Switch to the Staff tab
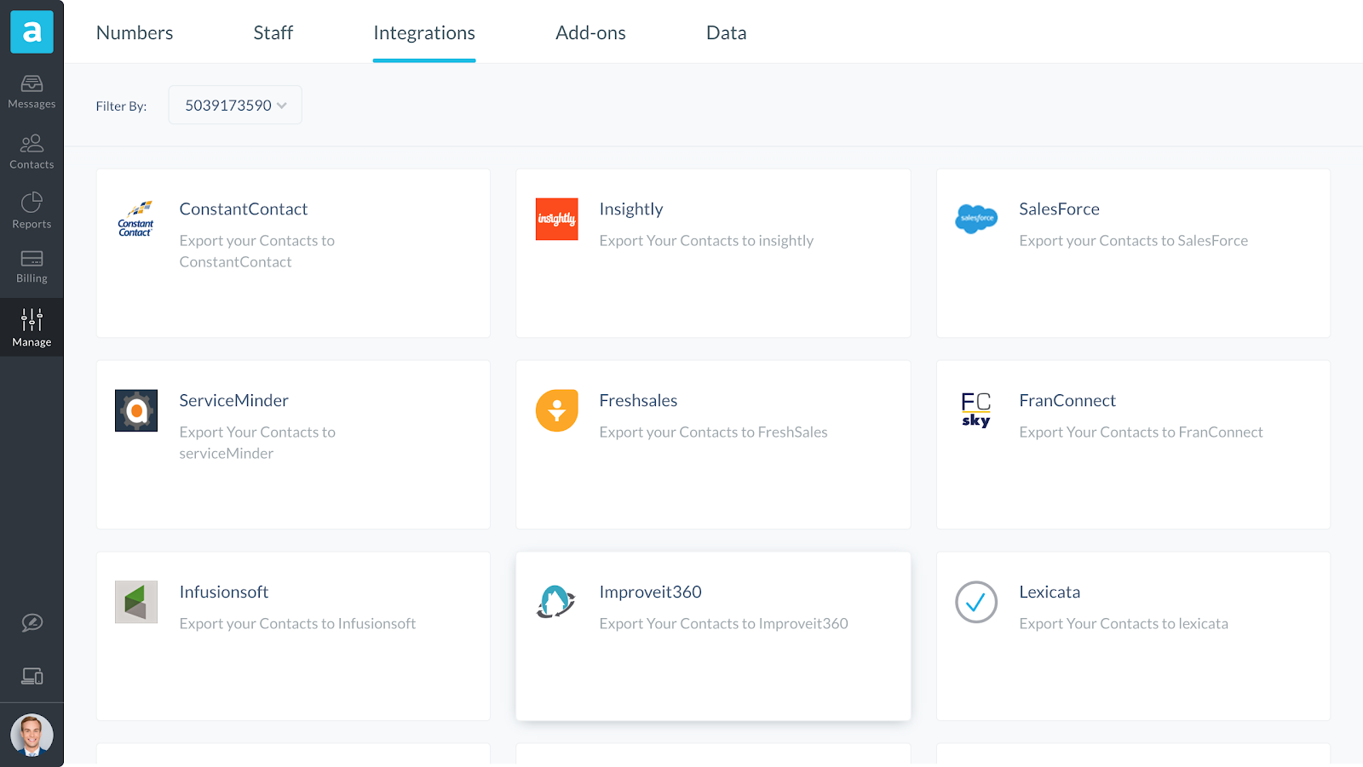This screenshot has width=1363, height=767. coord(273,33)
